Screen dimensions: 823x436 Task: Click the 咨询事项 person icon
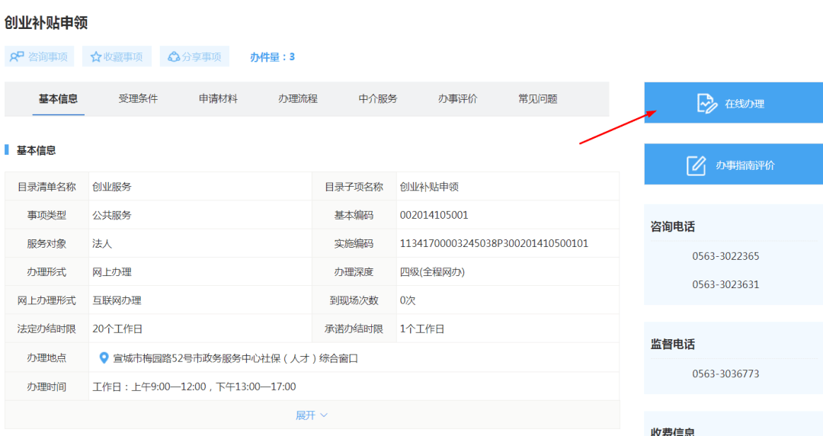[17, 56]
